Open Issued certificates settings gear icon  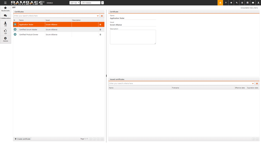257,84
